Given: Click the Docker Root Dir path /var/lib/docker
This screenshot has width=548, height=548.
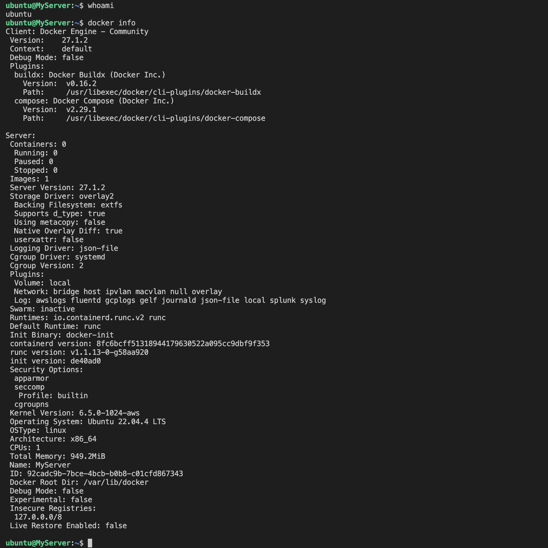Looking at the screenshot, I should pos(116,482).
